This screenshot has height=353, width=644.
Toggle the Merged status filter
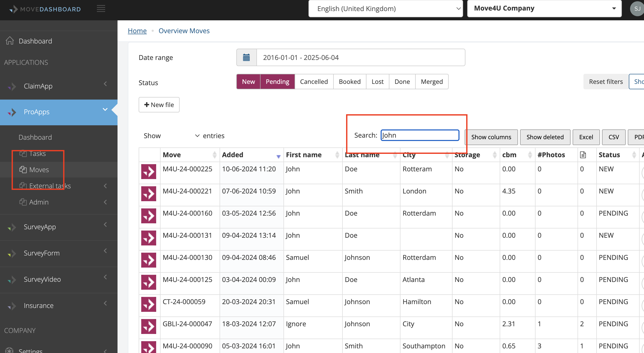(x=432, y=82)
